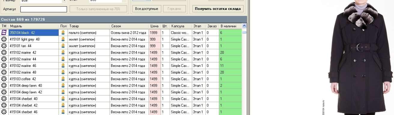Click the brand icon of 350104 black row
394x115 pixels.
pos(4,32)
